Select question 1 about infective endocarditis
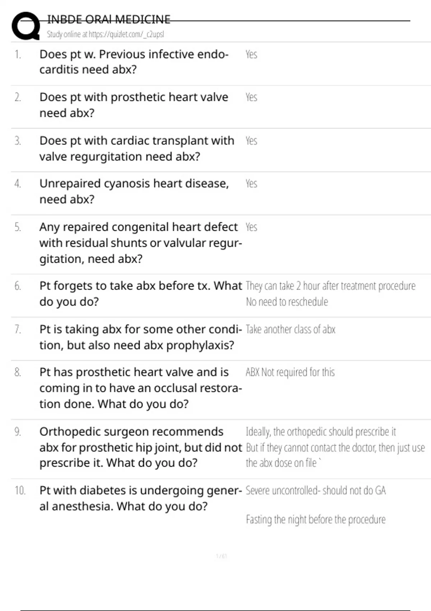Viewport: 431px width, 611px height. click(134, 62)
